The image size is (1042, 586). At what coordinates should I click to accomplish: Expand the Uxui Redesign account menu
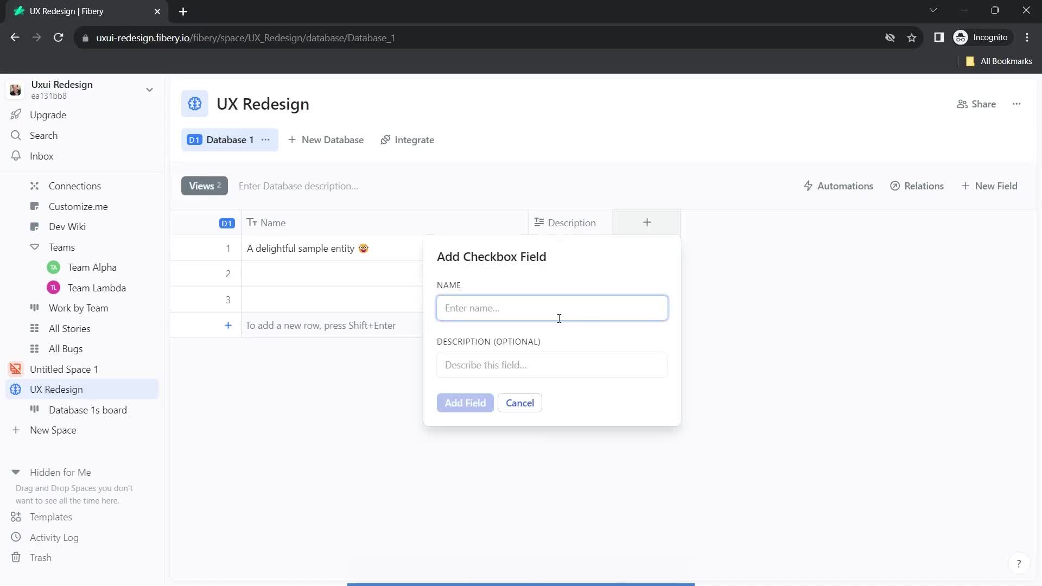click(149, 90)
